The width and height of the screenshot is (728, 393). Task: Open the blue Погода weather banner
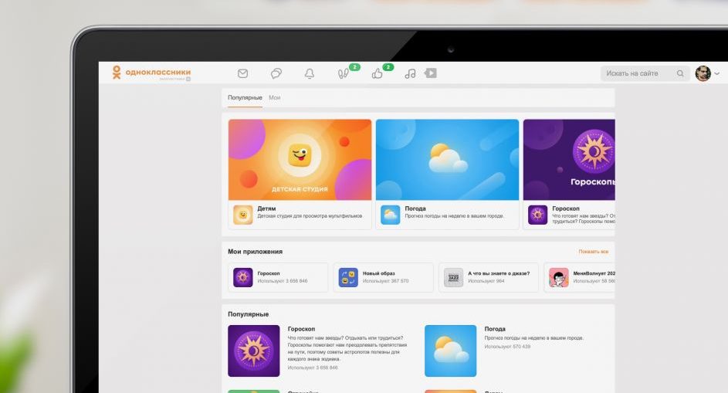click(x=447, y=160)
